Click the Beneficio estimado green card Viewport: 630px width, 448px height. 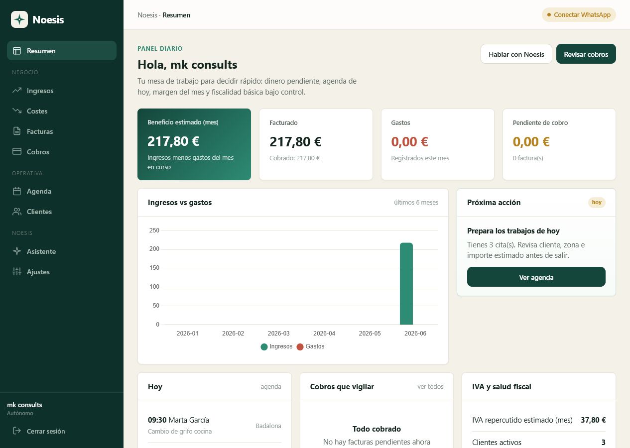194,144
